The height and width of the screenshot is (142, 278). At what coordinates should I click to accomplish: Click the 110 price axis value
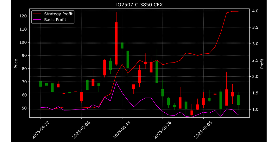(23, 29)
